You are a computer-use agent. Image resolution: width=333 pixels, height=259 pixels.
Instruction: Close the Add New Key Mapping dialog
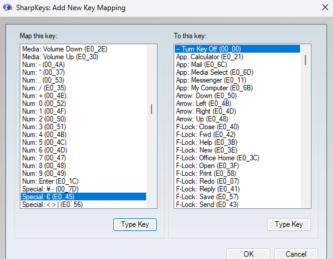(x=325, y=8)
